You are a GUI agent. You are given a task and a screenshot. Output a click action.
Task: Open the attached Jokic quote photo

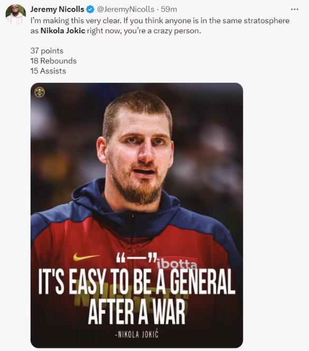coord(137,215)
